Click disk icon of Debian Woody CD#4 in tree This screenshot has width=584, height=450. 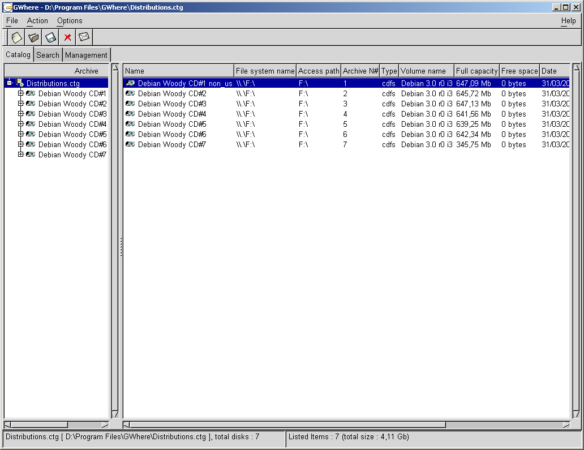pyautogui.click(x=31, y=124)
